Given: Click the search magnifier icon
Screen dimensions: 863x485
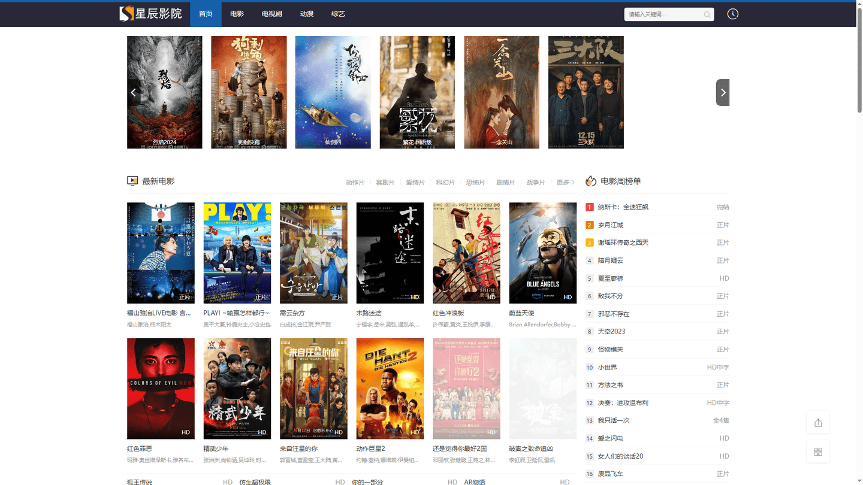Looking at the screenshot, I should 707,14.
